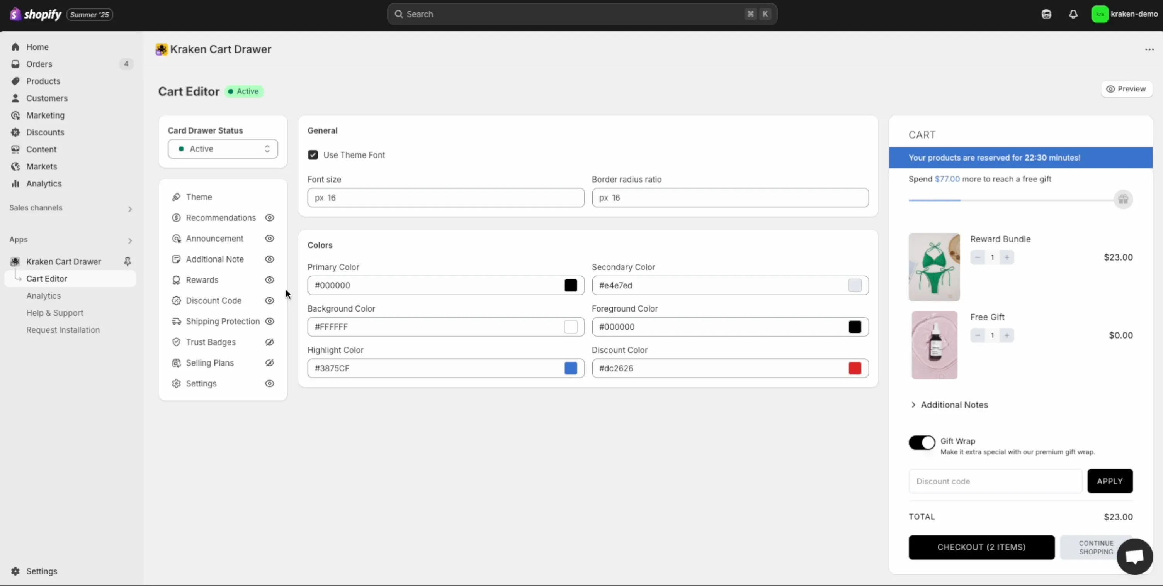Turn off the Gift Wrap toggle
This screenshot has height=586, width=1163.
click(922, 442)
